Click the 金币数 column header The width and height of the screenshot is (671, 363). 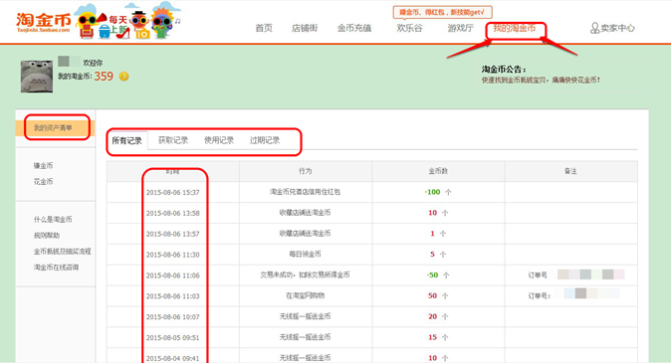(x=438, y=171)
